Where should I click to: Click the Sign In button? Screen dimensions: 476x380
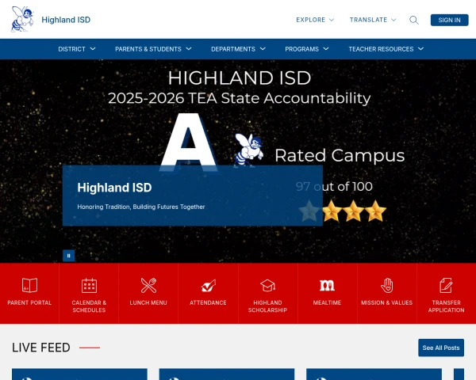click(x=449, y=20)
